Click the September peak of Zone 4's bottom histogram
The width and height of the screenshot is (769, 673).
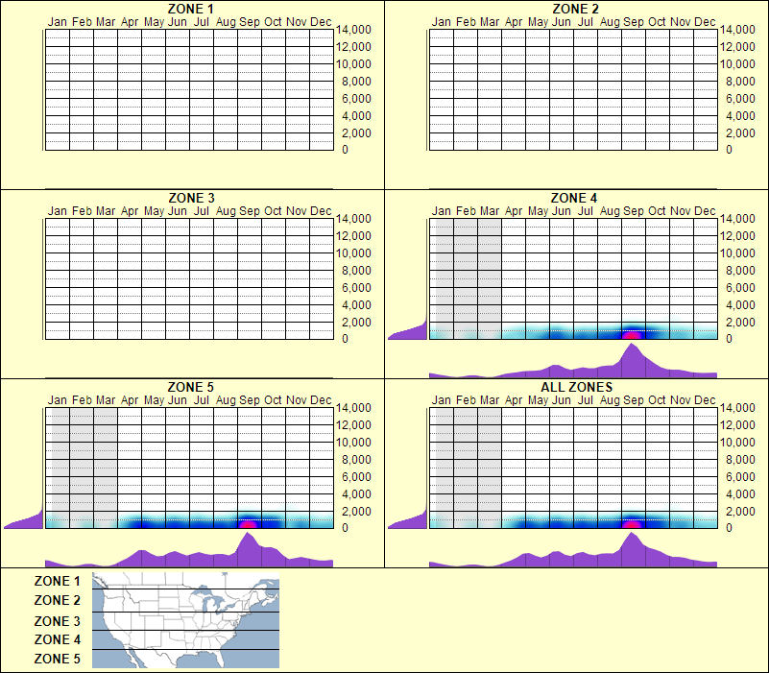click(x=632, y=358)
